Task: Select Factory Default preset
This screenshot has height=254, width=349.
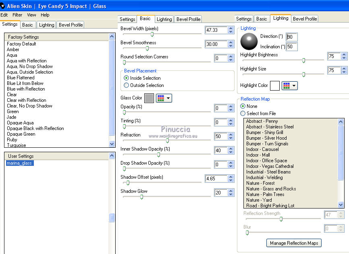Action: tap(21, 44)
